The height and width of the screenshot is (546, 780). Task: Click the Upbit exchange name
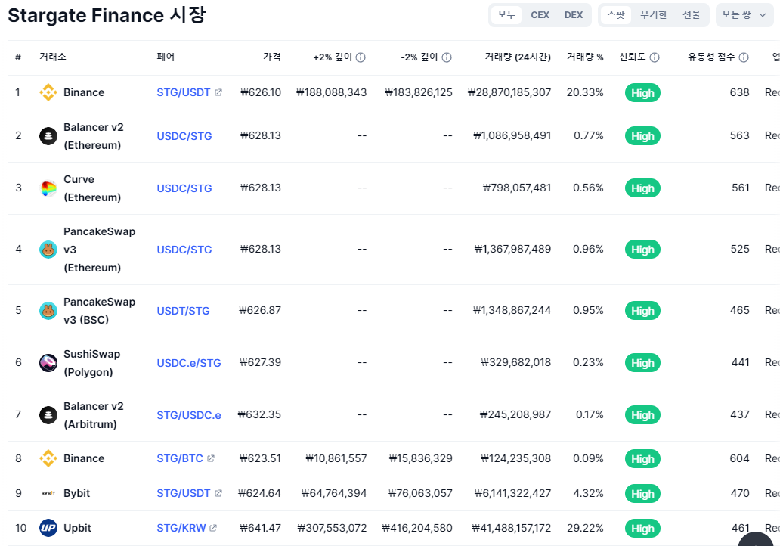point(77,528)
